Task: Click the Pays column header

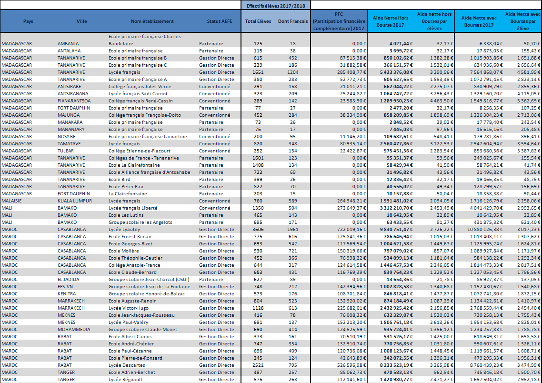Action: 28,21
